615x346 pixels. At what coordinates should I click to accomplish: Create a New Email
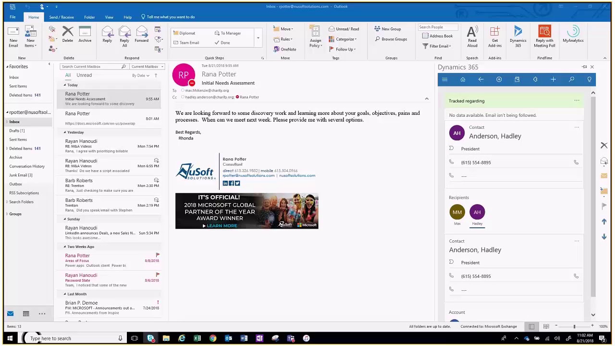click(13, 37)
